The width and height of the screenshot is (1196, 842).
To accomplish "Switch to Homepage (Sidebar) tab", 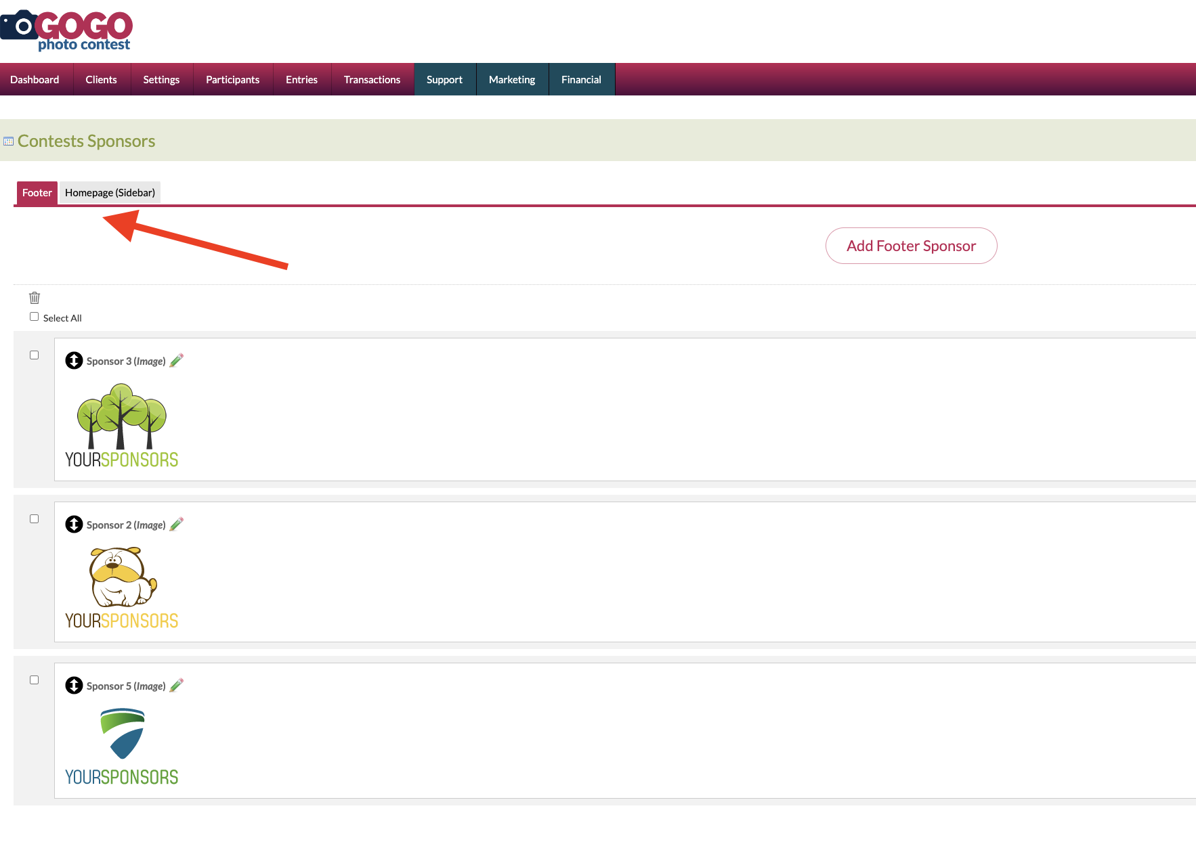I will (x=110, y=193).
